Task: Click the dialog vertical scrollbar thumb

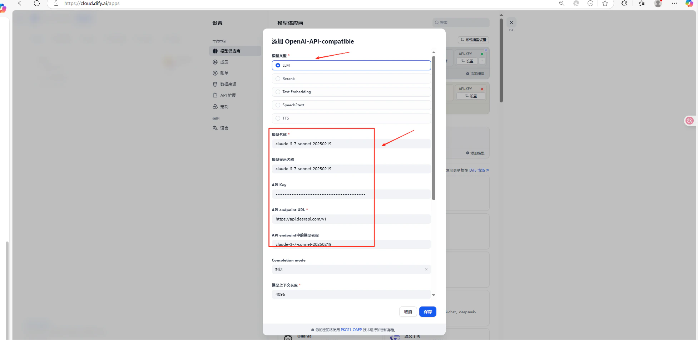Action: click(434, 128)
